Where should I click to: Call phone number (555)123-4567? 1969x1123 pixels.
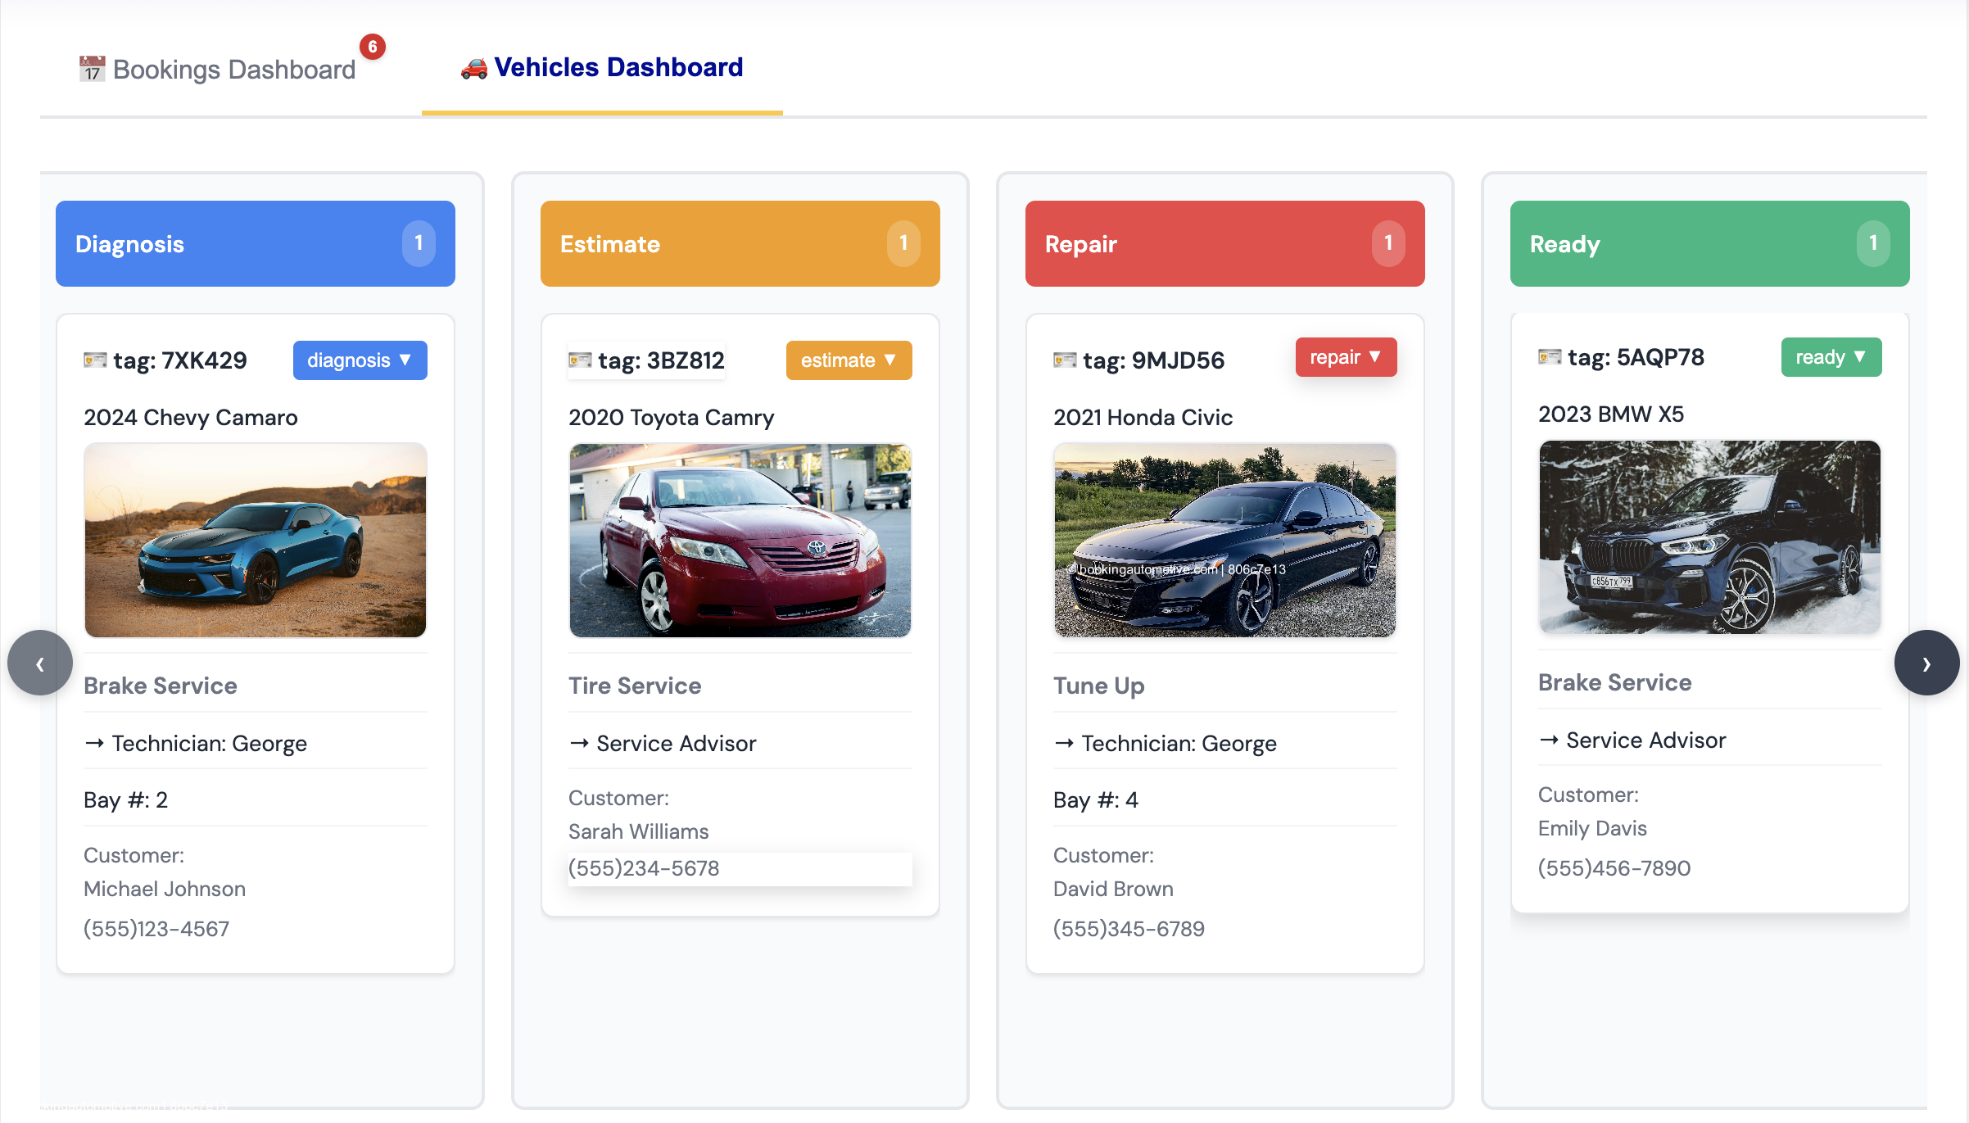tap(156, 929)
